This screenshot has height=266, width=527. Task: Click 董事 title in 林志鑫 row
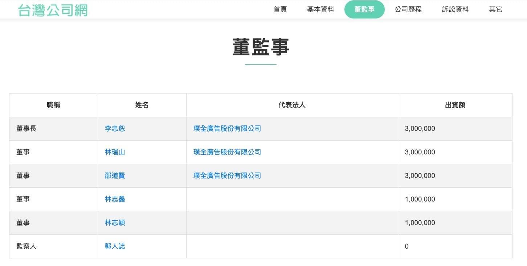tap(23, 199)
